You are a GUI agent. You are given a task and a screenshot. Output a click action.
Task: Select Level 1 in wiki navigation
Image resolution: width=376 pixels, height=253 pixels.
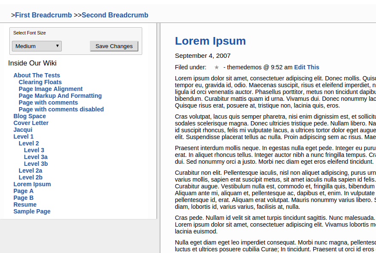(23, 136)
